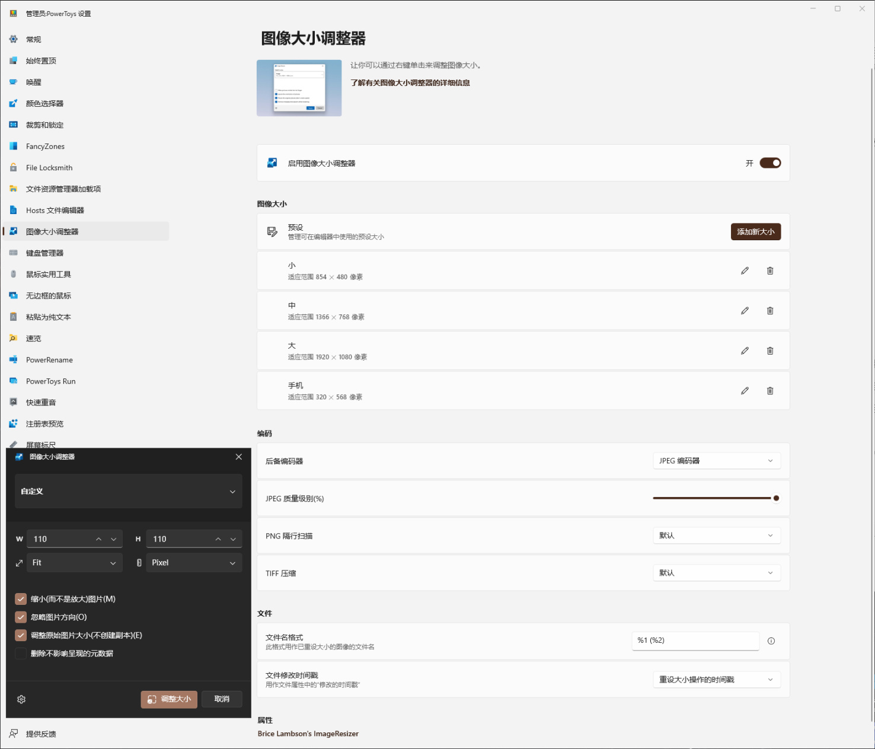Open 常规 settings page
The image size is (875, 749).
86,39
